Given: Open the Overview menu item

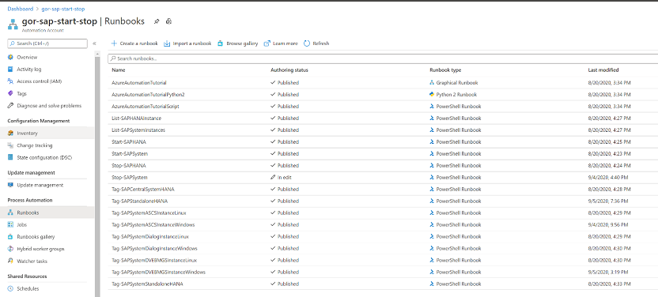Looking at the screenshot, I should (x=27, y=57).
